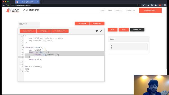Click the ONLINE IDE heading

click(x=31, y=10)
